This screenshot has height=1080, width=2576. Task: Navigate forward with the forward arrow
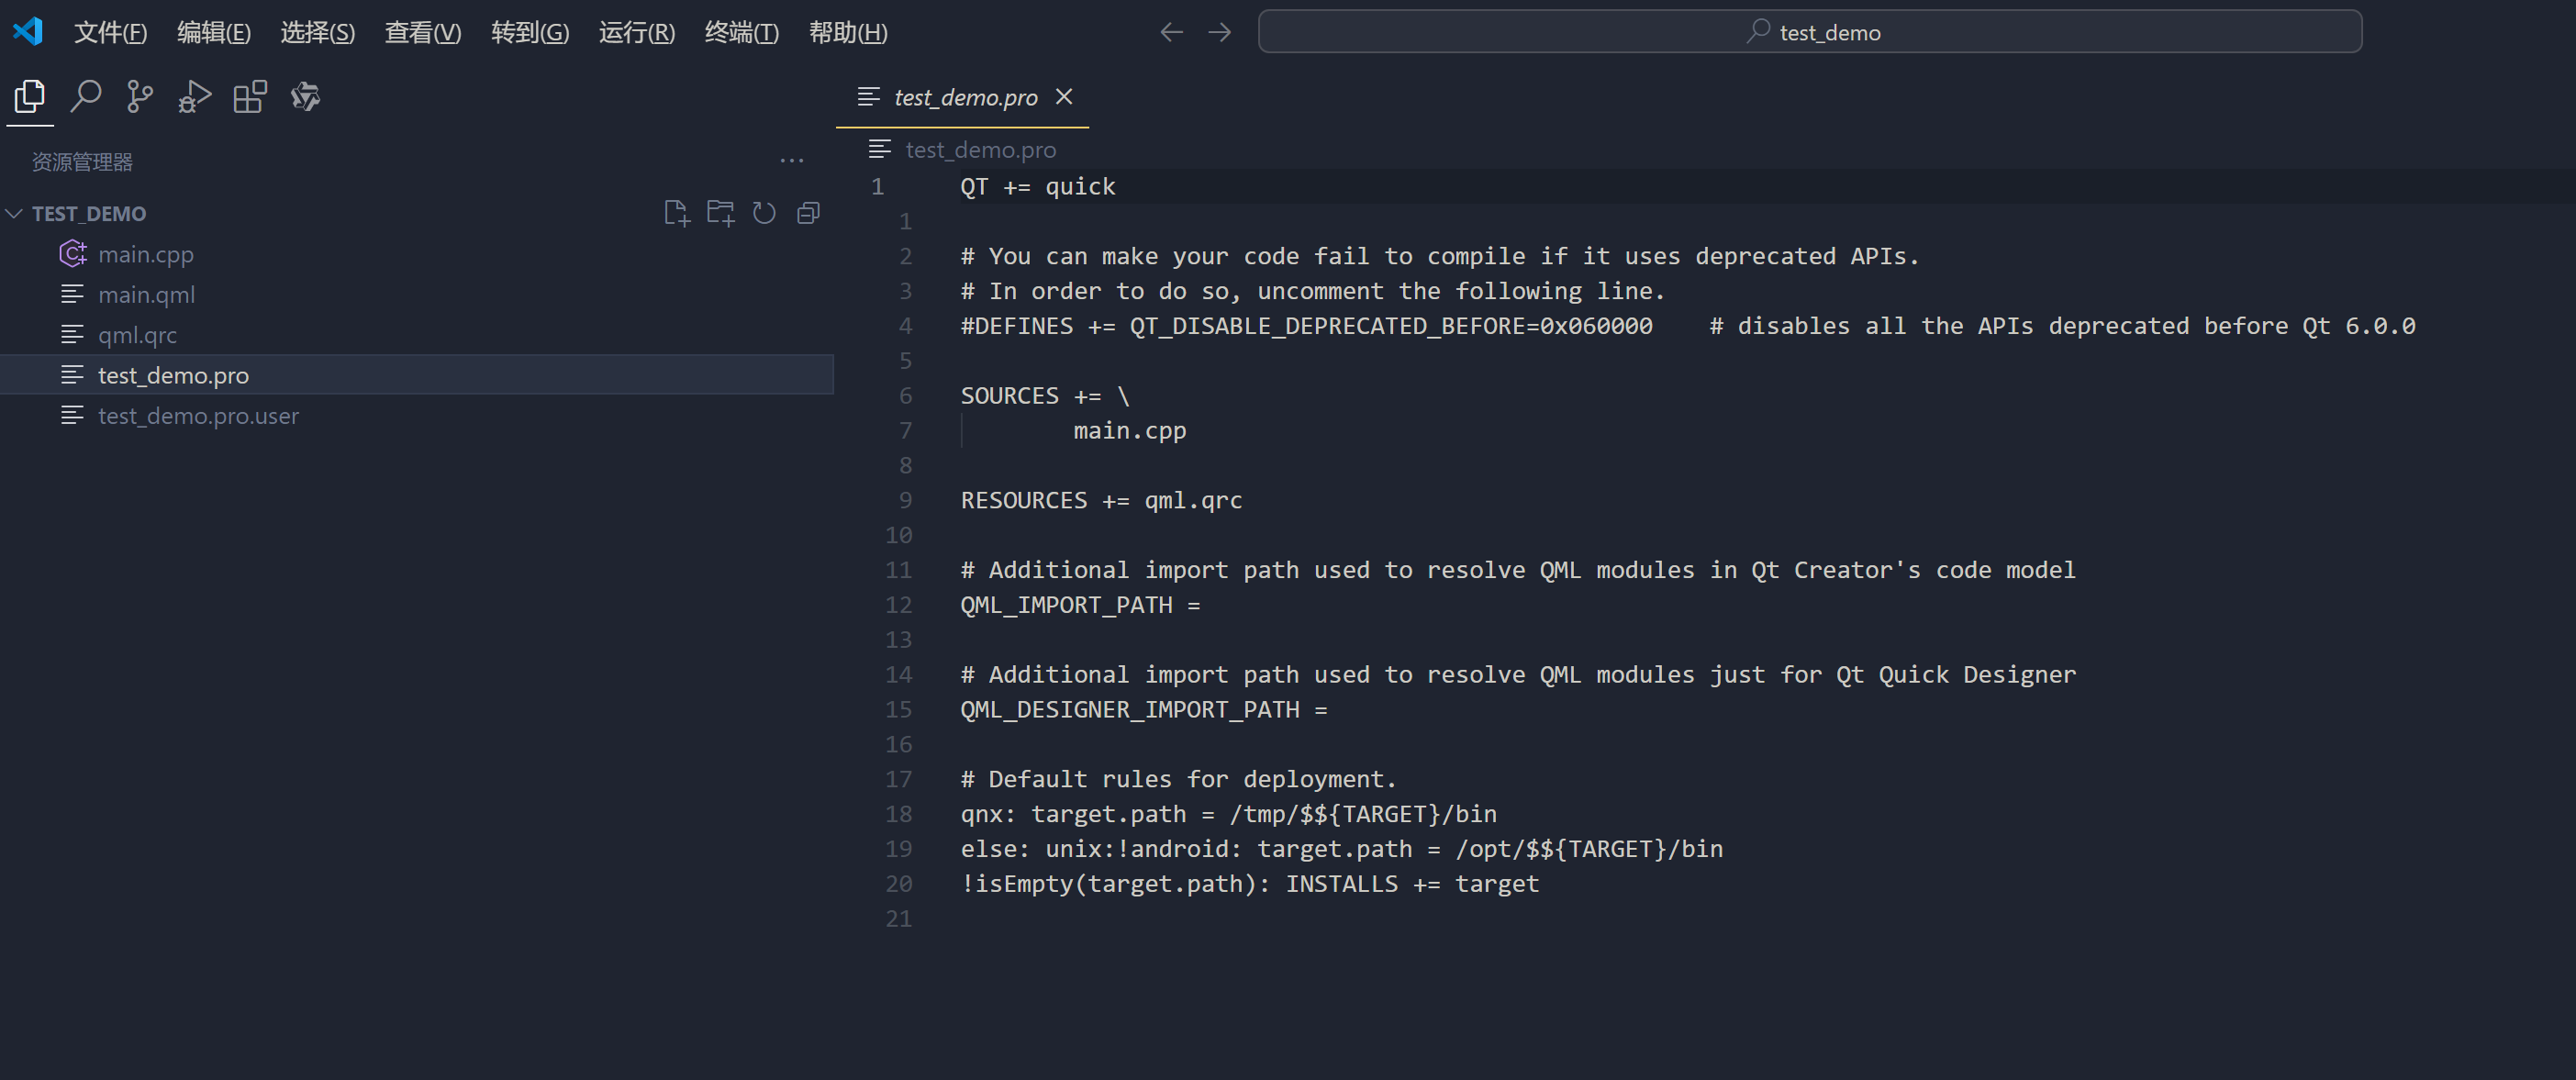tap(1218, 32)
